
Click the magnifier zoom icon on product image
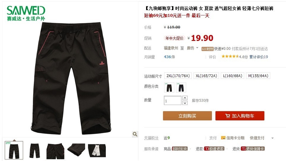pos(135,134)
